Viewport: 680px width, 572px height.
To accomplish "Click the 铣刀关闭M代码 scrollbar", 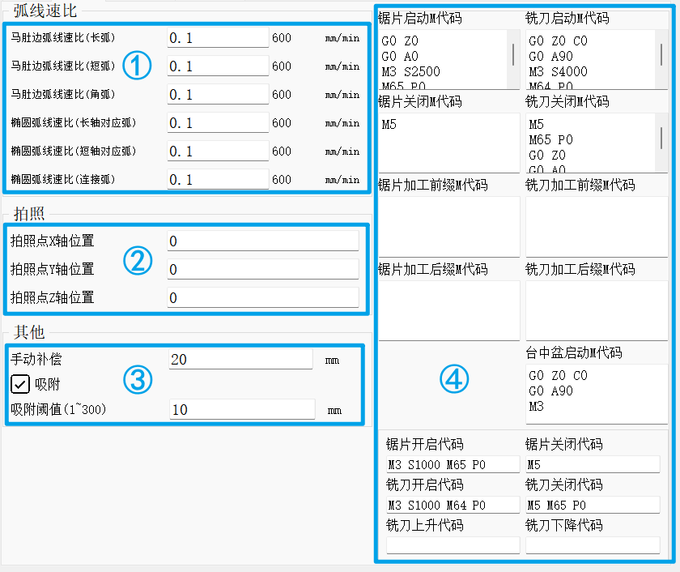I will click(x=661, y=138).
